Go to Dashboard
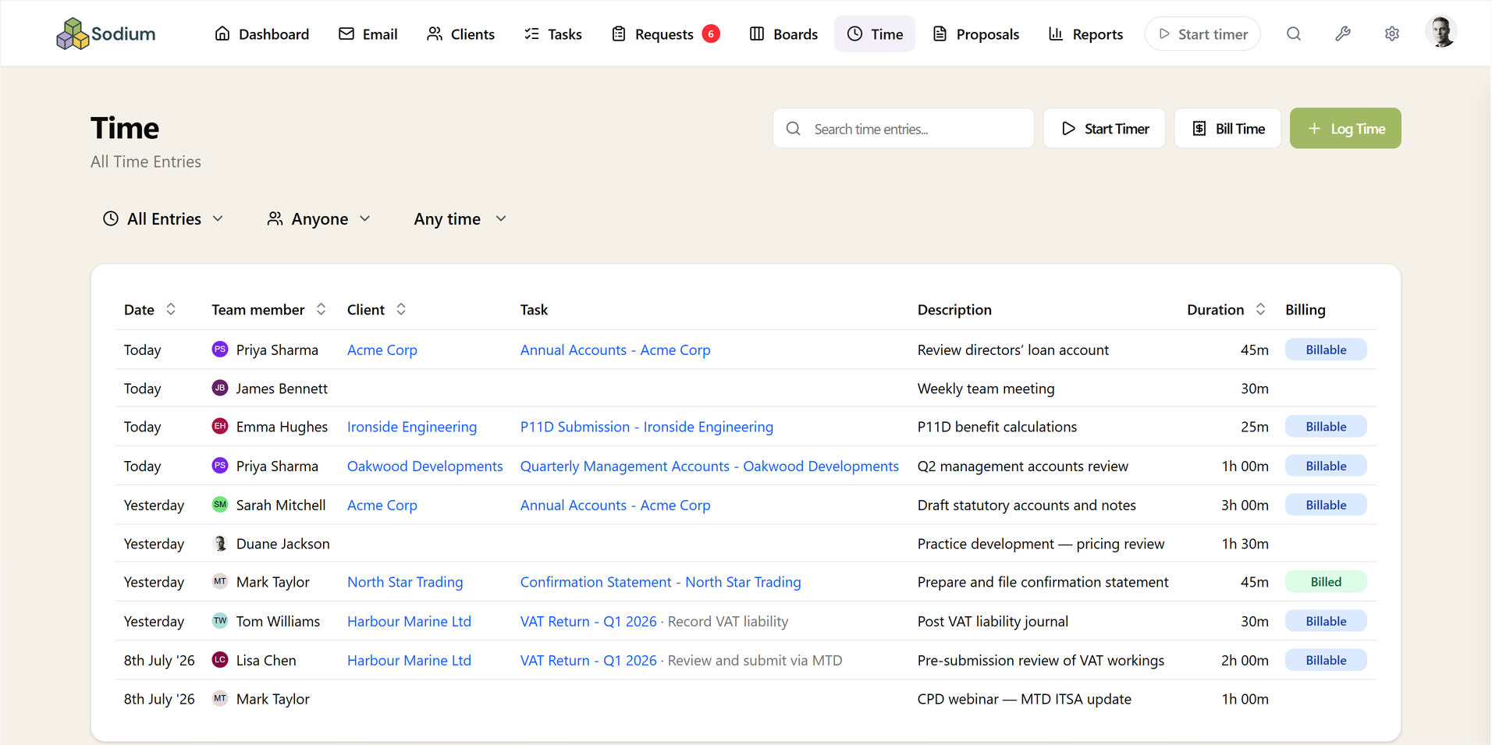This screenshot has width=1492, height=745. 261,34
